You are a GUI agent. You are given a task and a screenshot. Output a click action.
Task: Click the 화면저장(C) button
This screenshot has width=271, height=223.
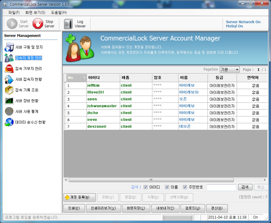pos(136,208)
